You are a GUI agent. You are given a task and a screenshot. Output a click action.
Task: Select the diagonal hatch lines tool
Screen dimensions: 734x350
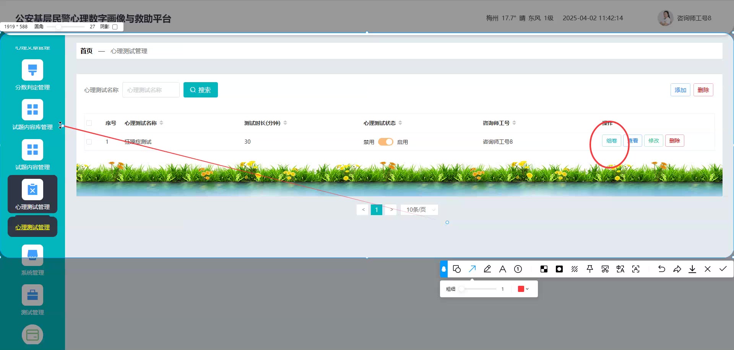pyautogui.click(x=575, y=269)
